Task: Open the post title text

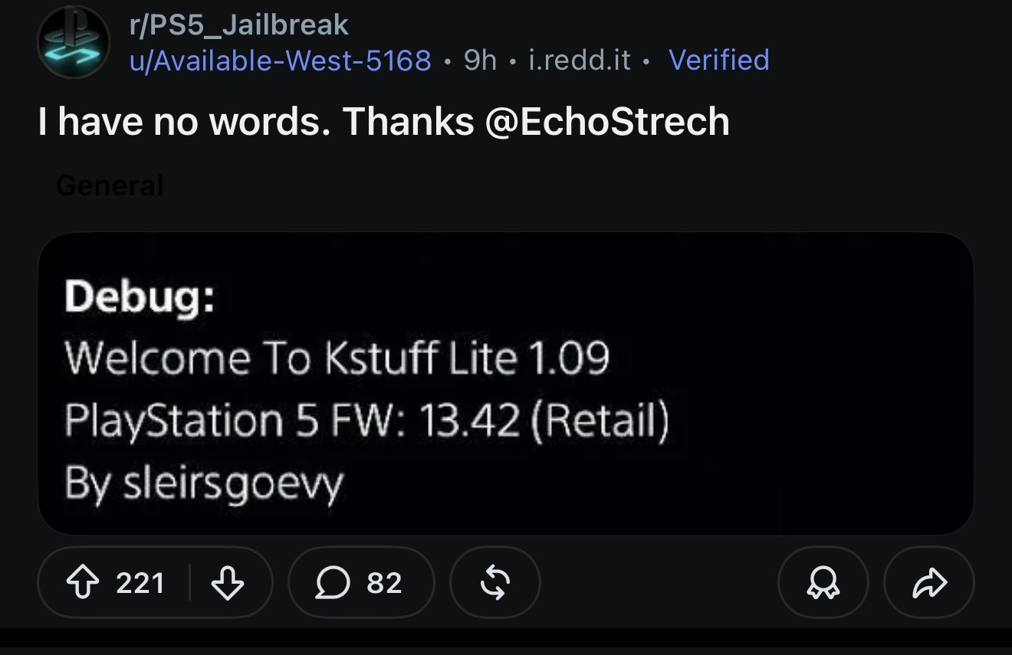Action: point(384,122)
